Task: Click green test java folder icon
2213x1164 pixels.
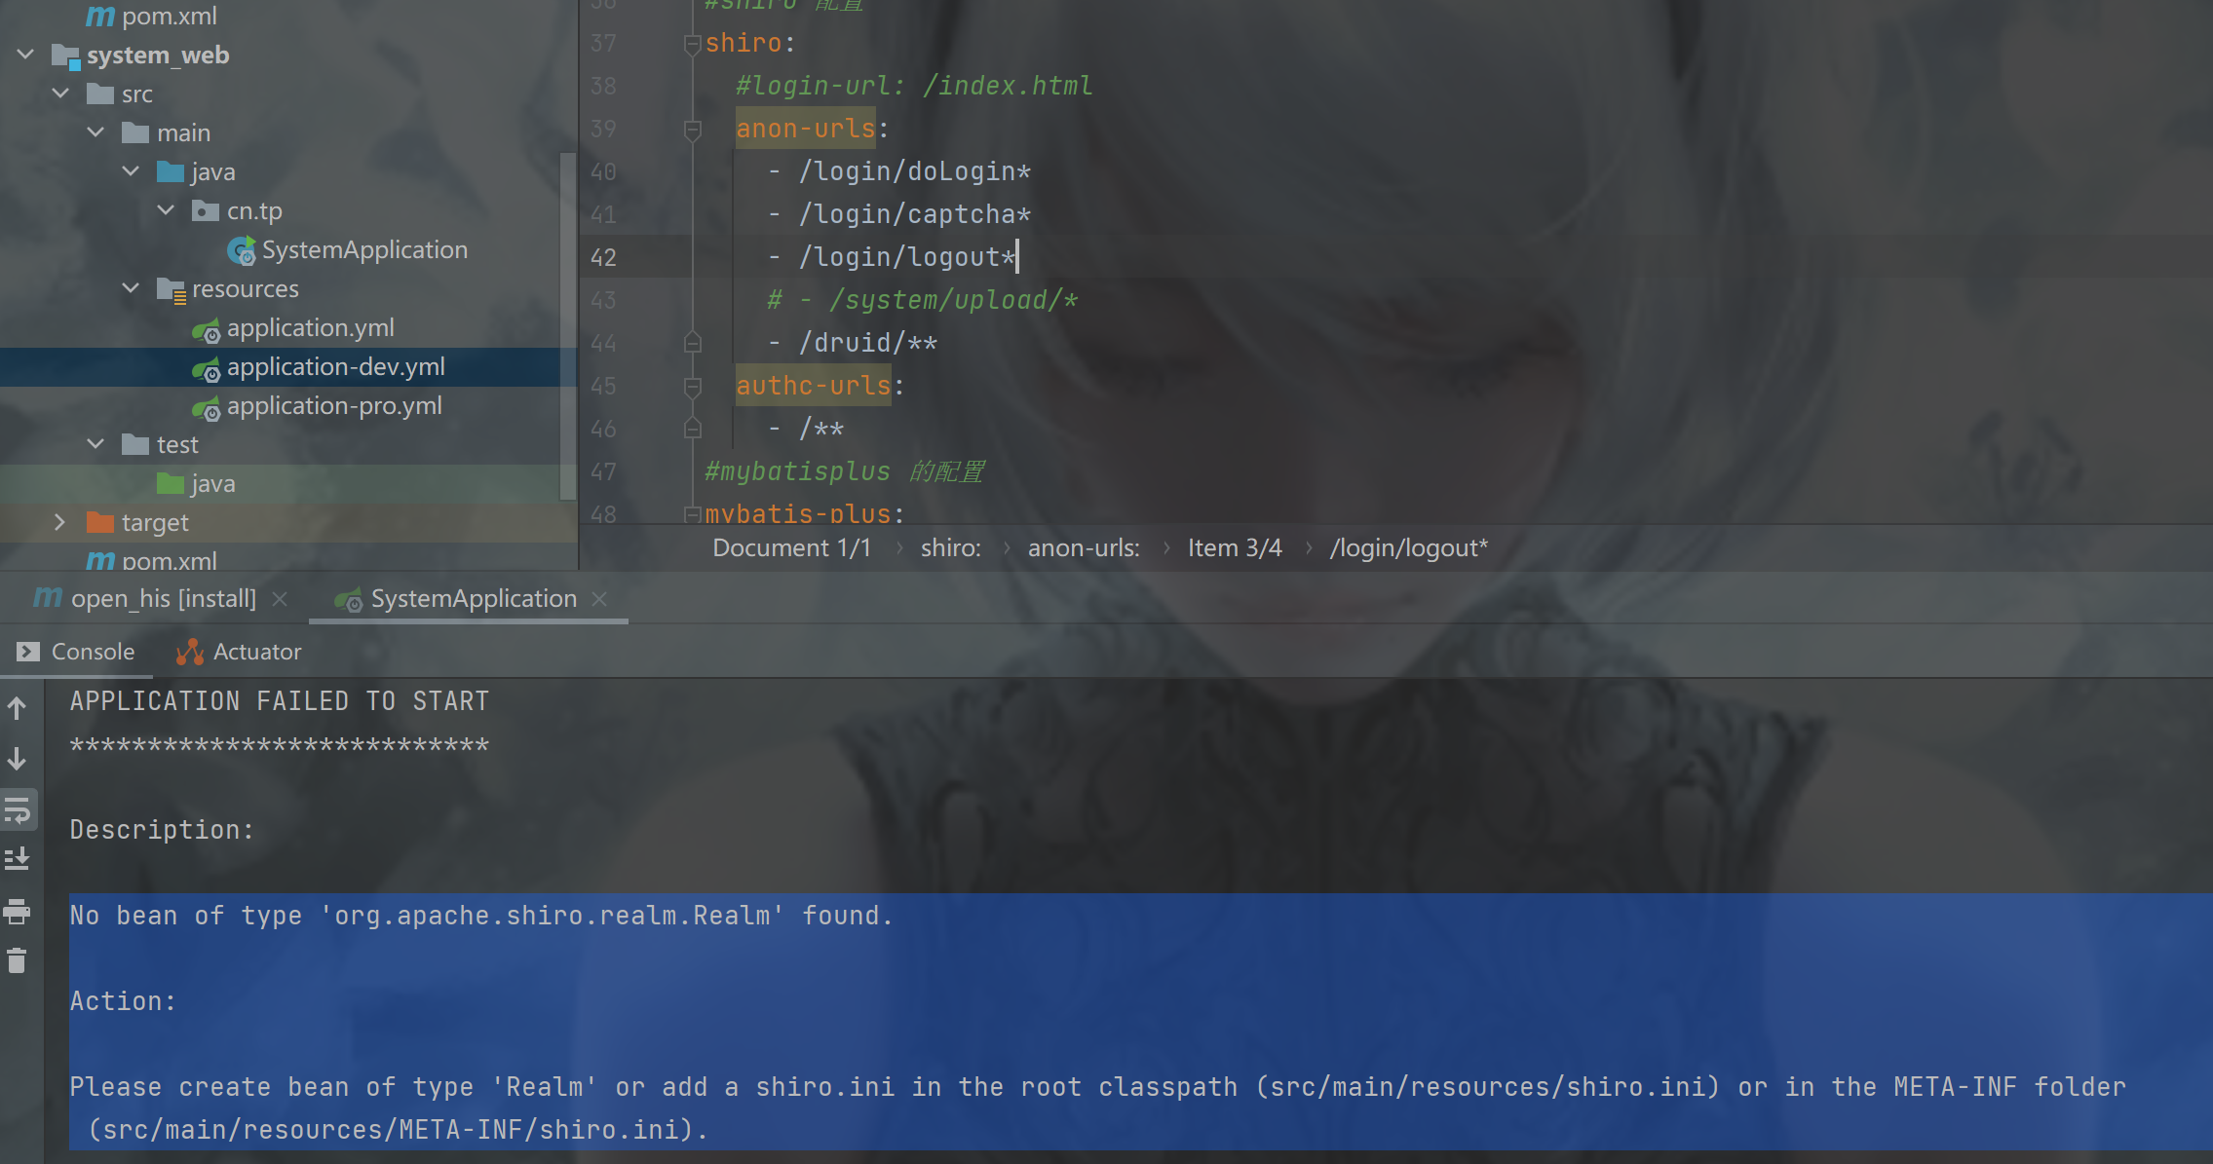Action: coord(171,484)
